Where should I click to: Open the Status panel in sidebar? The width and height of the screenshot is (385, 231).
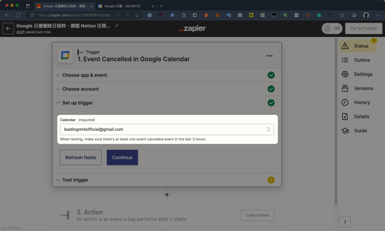[358, 46]
